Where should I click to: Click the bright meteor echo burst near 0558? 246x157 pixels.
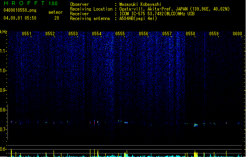(x=196, y=125)
